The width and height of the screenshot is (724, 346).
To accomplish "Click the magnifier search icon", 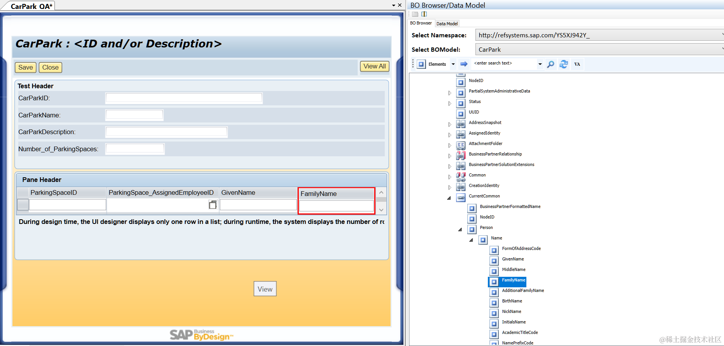I will (550, 64).
